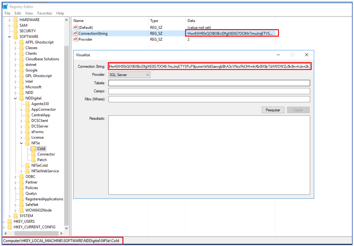
Task: Click the tree horizontal scrollbar right arrow
Action: (x=61, y=233)
